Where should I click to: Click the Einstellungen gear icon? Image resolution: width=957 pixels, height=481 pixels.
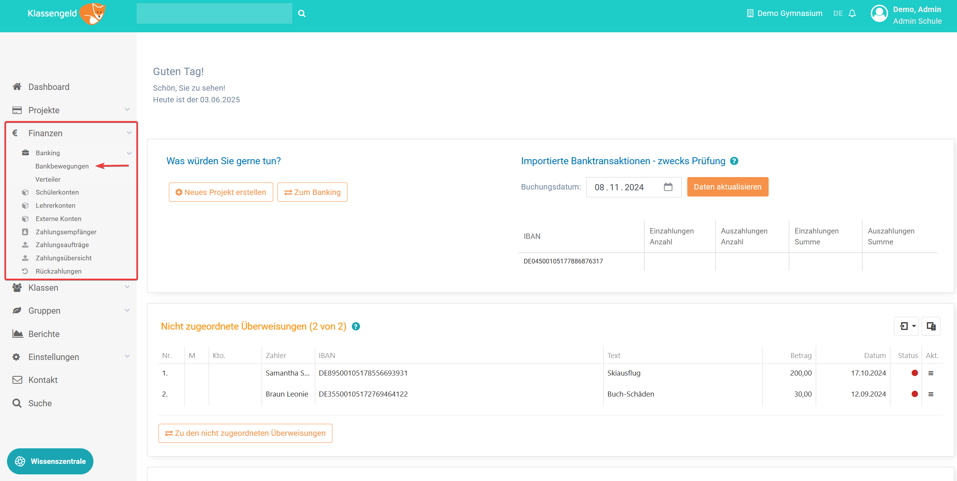[16, 357]
